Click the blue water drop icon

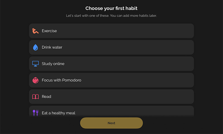(x=35, y=47)
